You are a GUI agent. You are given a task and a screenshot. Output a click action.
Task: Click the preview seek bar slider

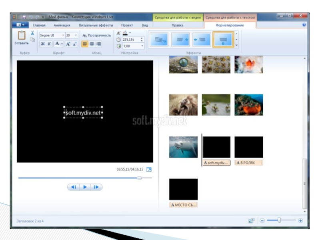coord(139,178)
